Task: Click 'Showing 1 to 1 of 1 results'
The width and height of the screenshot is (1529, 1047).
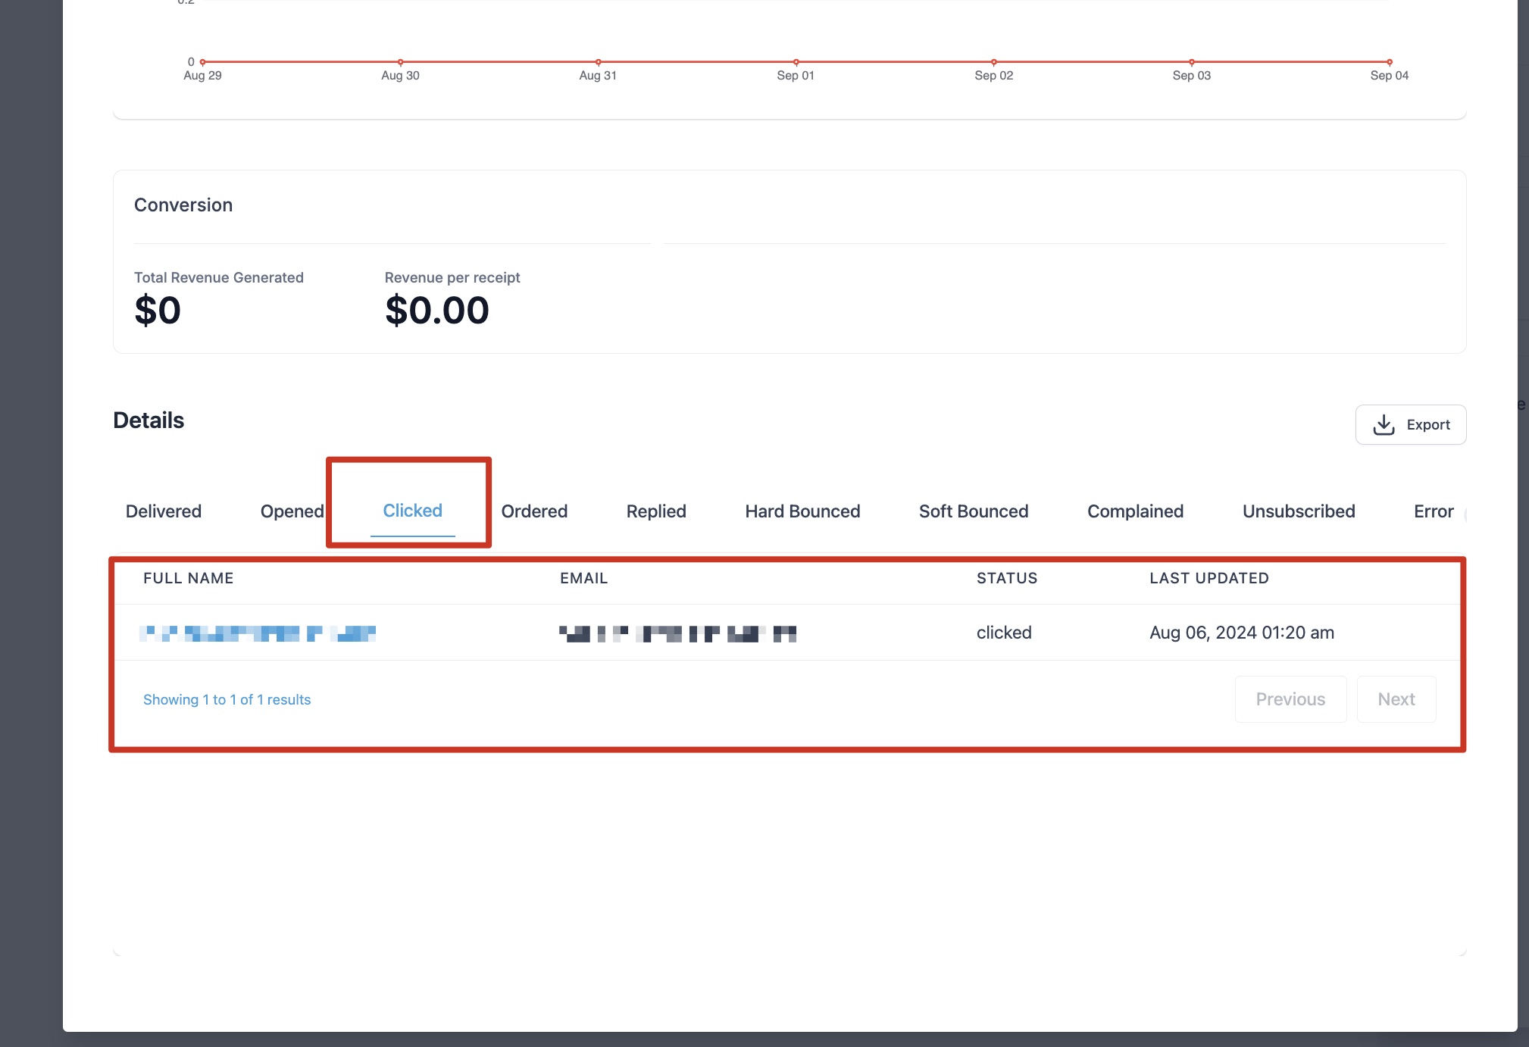Action: pos(227,699)
